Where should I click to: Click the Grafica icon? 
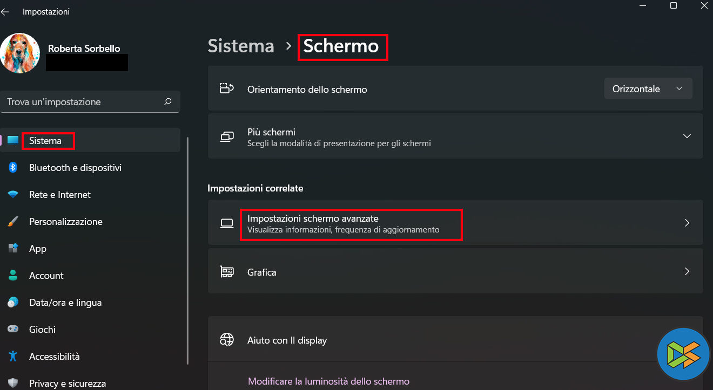point(227,272)
